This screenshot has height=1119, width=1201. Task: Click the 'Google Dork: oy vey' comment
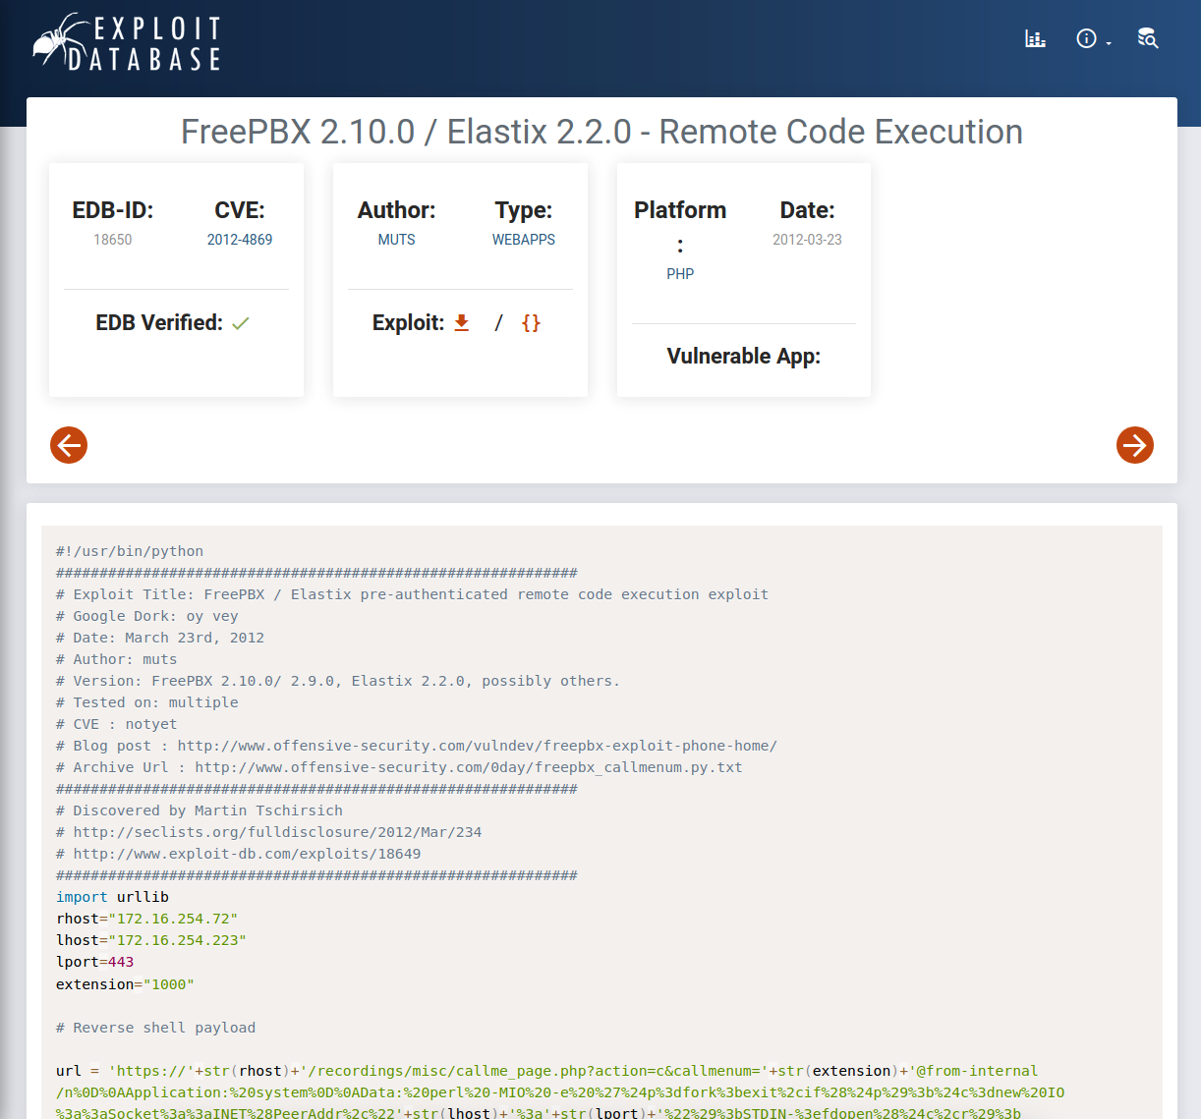click(x=147, y=616)
